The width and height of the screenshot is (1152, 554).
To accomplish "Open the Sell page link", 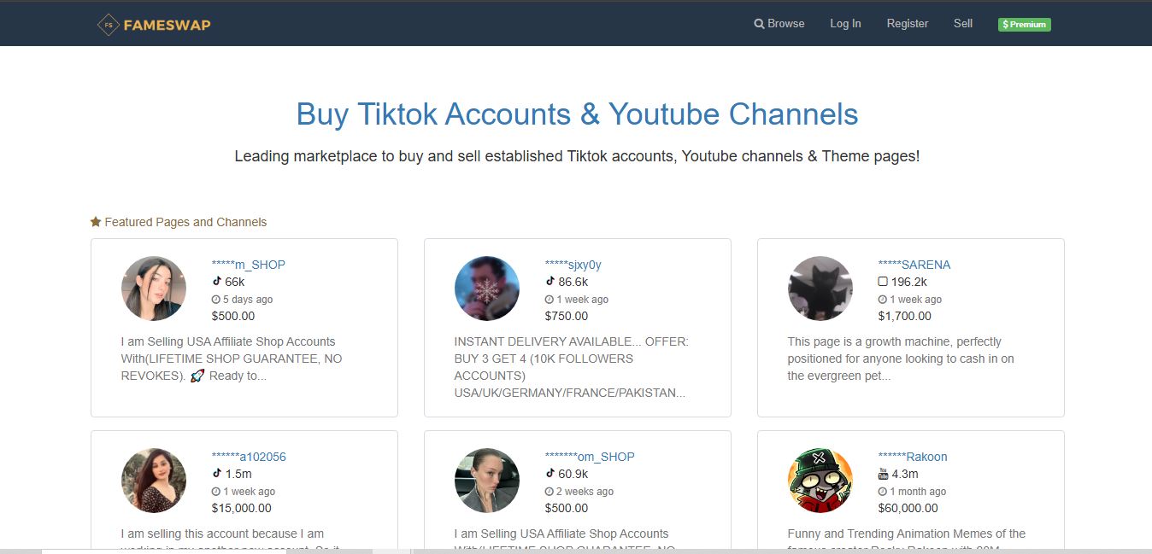I will point(962,24).
